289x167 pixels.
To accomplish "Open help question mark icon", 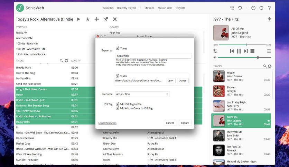I will click(269, 8).
